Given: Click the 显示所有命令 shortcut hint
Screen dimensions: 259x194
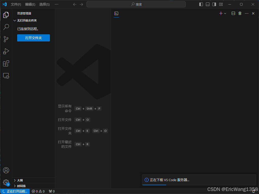Looking at the screenshot, I should pos(80,109).
